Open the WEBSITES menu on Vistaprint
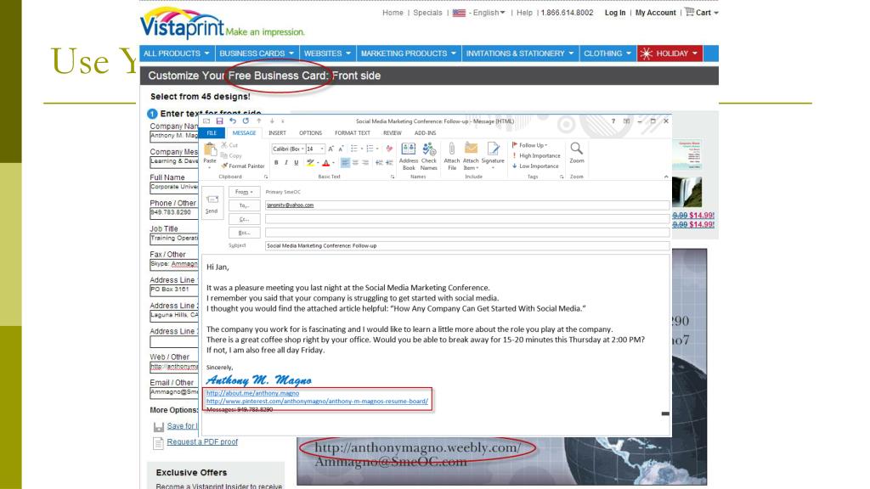This screenshot has height=489, width=870. (327, 53)
